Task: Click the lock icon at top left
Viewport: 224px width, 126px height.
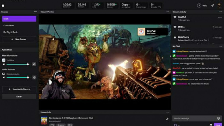Action: click(3, 5)
